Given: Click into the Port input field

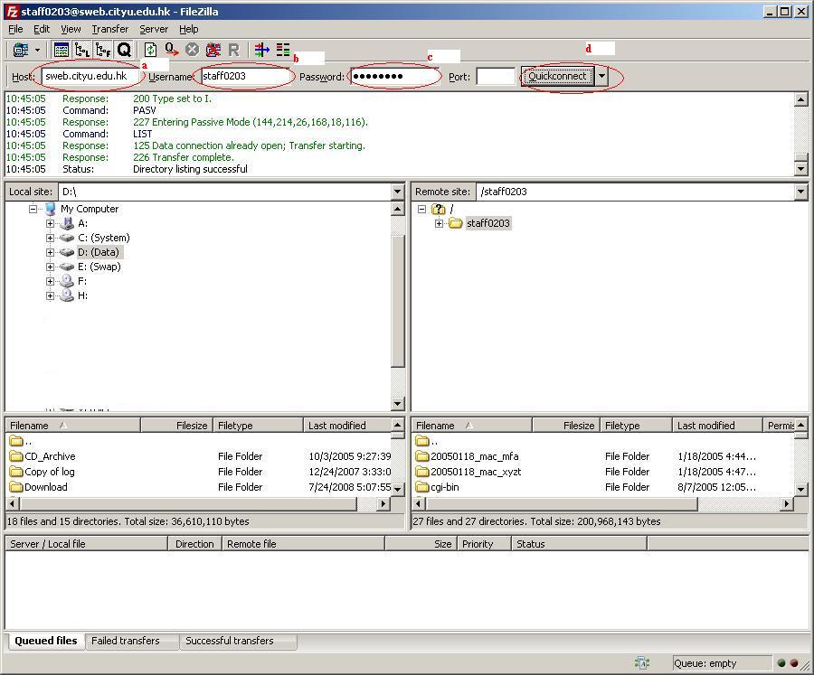Looking at the screenshot, I should coord(495,77).
